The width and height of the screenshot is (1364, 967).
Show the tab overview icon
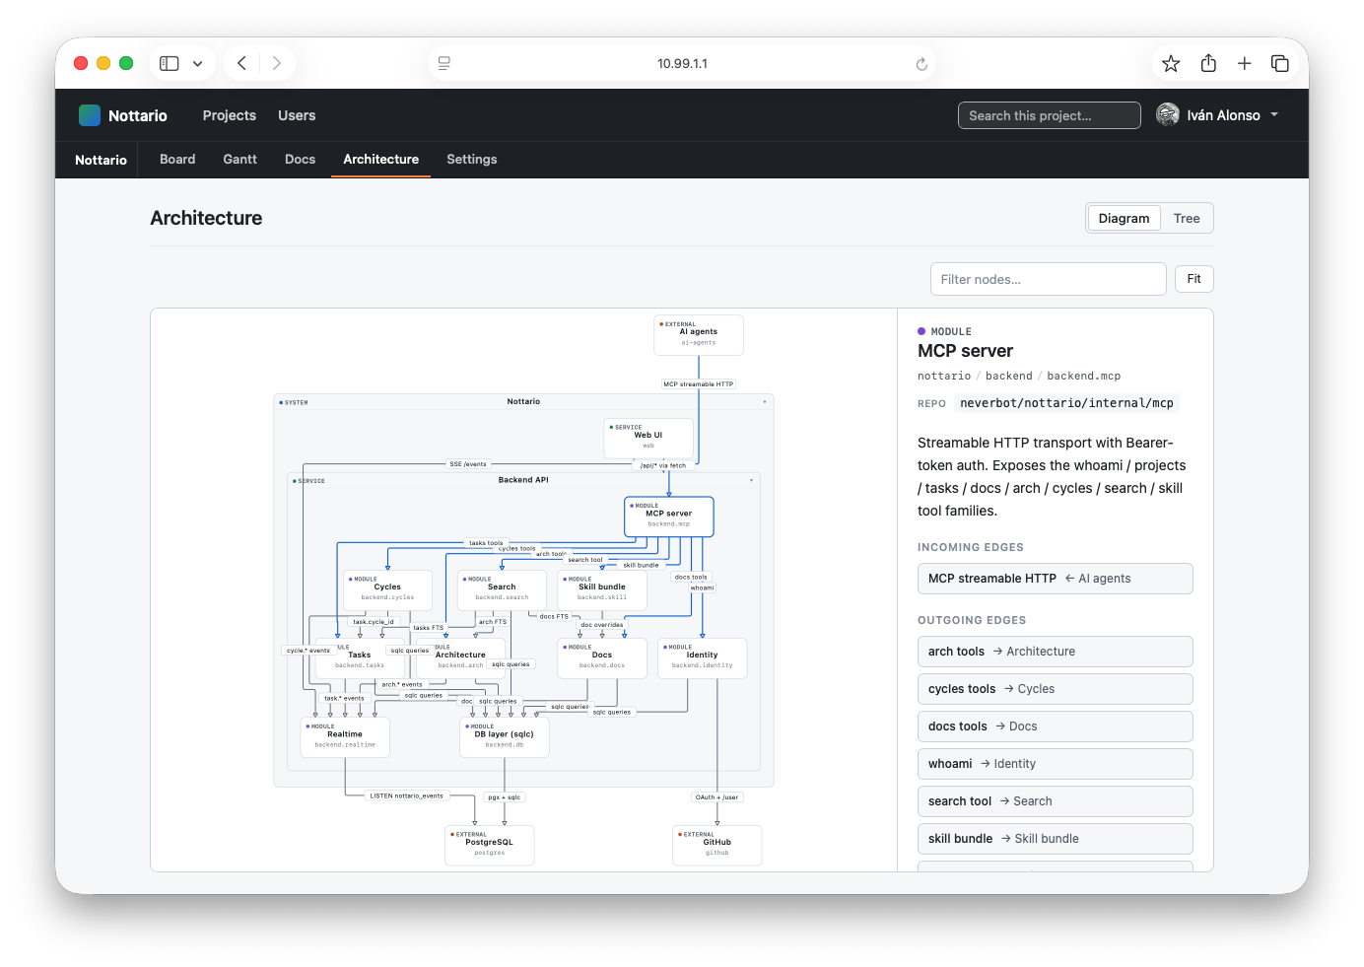click(x=1280, y=63)
